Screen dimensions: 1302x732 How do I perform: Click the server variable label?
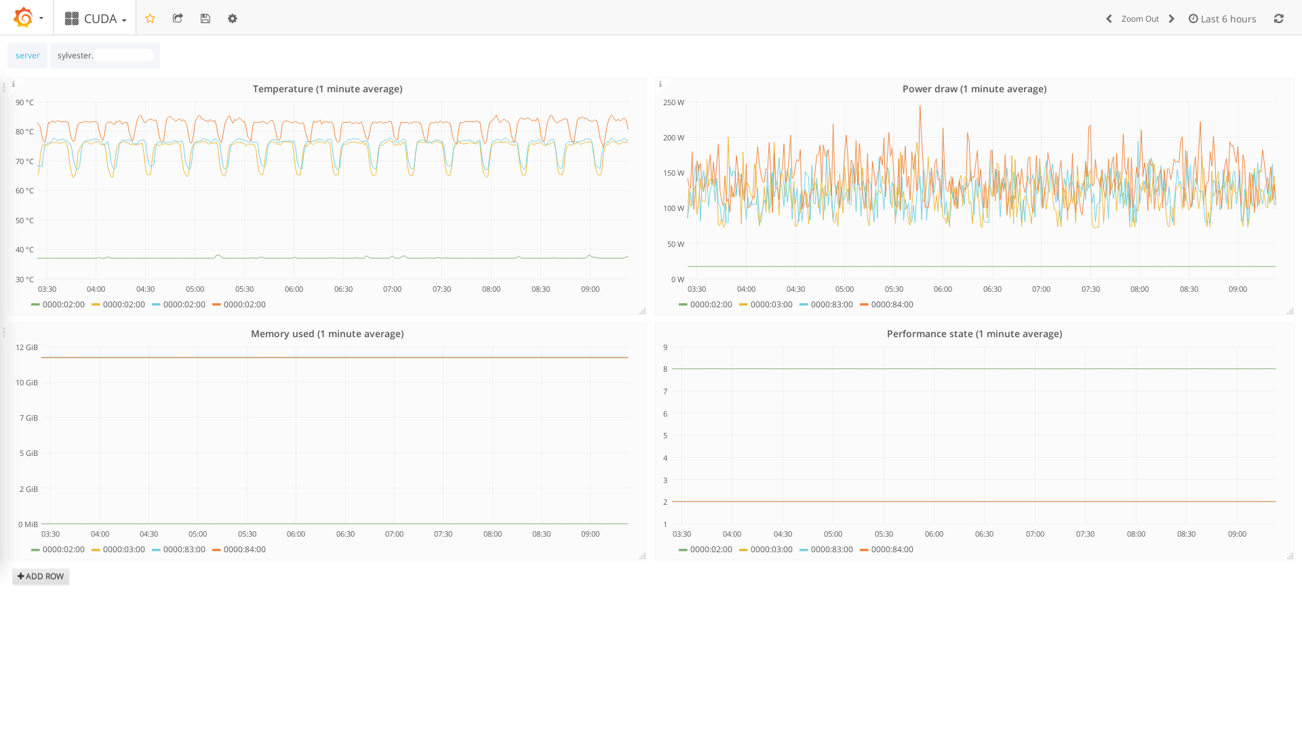coord(28,56)
